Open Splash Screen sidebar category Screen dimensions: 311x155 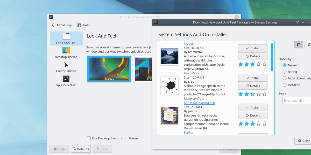coord(66,81)
